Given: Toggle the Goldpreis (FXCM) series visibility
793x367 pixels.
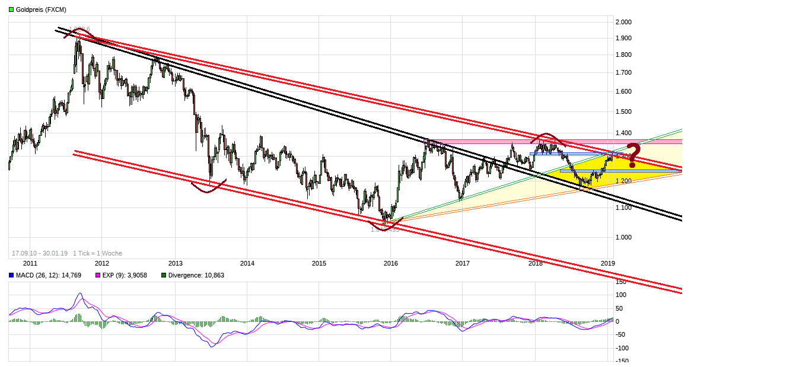Looking at the screenshot, I should [x=12, y=9].
